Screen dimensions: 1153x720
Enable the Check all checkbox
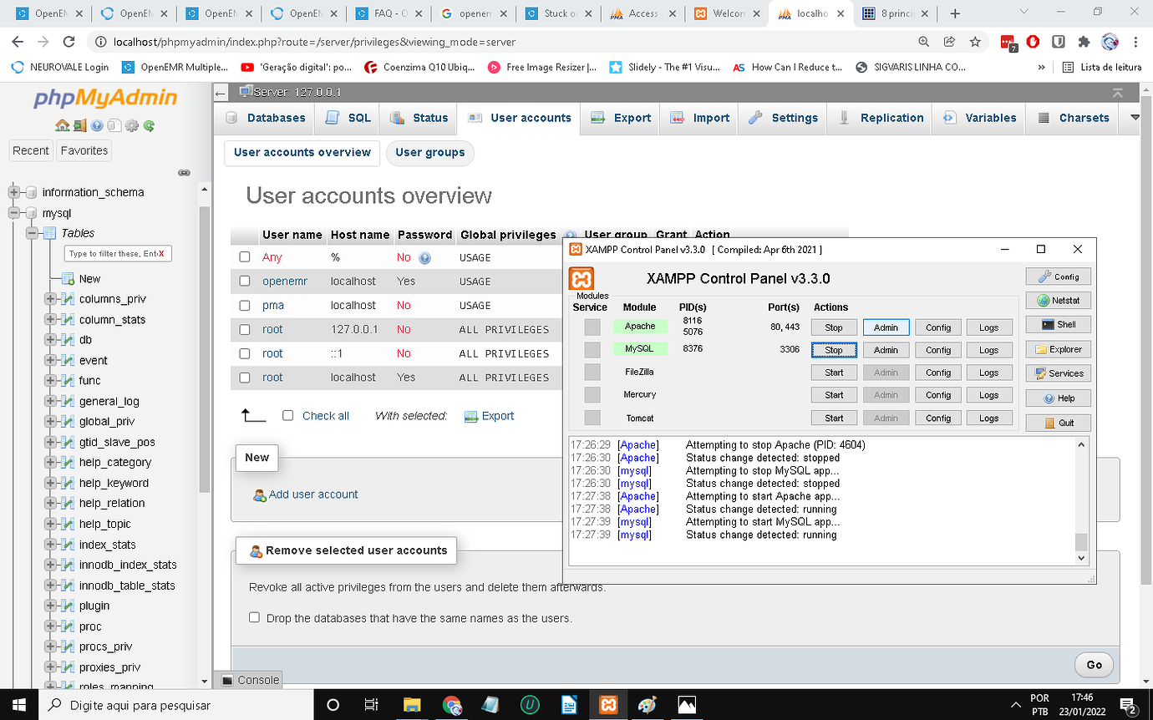coord(287,415)
